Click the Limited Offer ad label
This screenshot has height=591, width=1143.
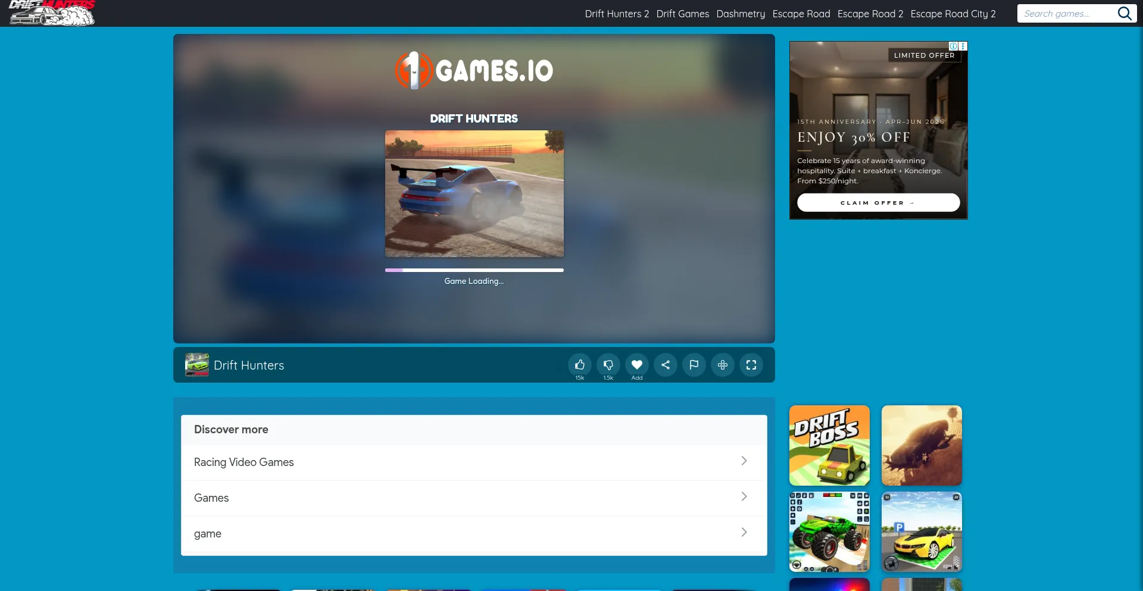click(x=924, y=55)
